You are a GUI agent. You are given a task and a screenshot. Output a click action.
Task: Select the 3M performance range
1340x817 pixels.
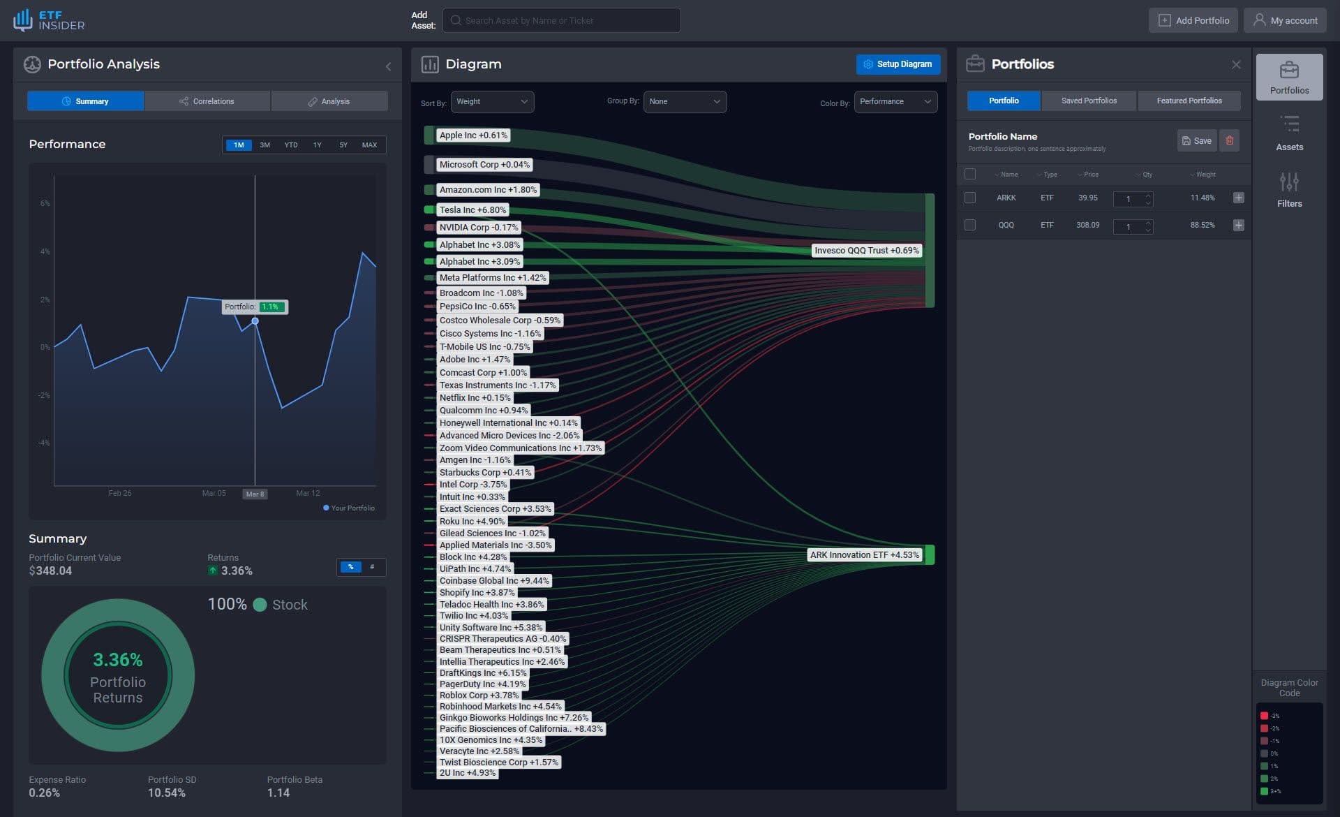pyautogui.click(x=265, y=145)
